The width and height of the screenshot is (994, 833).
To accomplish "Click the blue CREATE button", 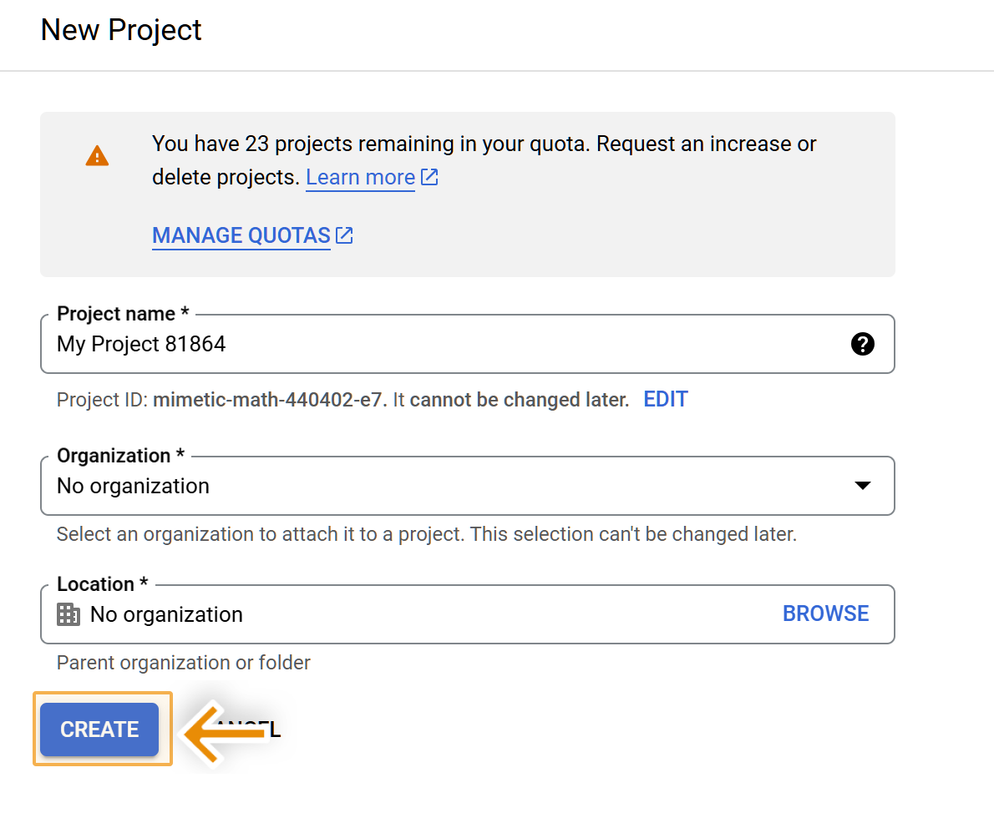I will point(99,730).
